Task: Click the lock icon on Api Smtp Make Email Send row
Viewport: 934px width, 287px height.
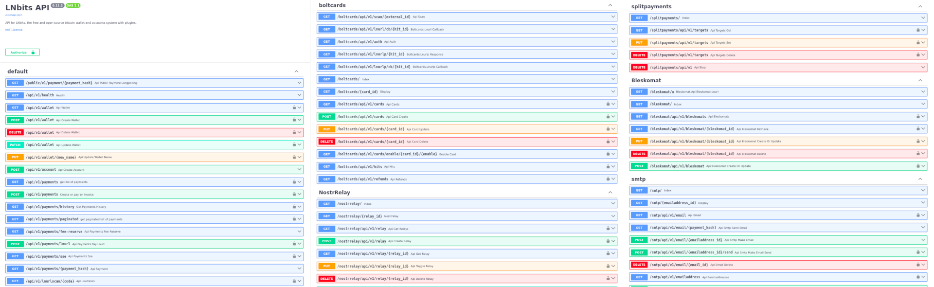Action: tap(918, 252)
